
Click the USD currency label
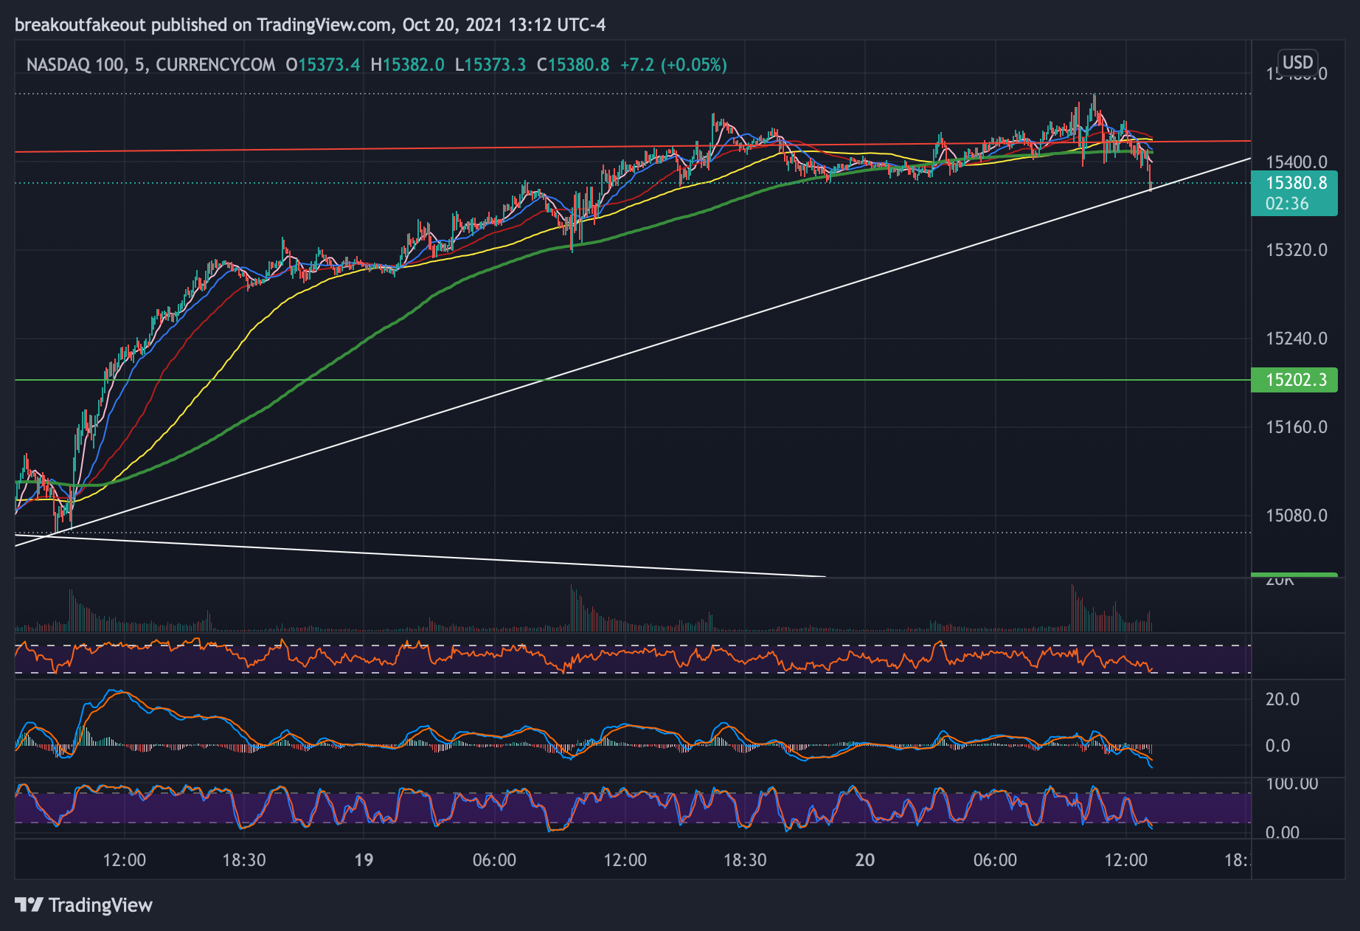pyautogui.click(x=1297, y=62)
